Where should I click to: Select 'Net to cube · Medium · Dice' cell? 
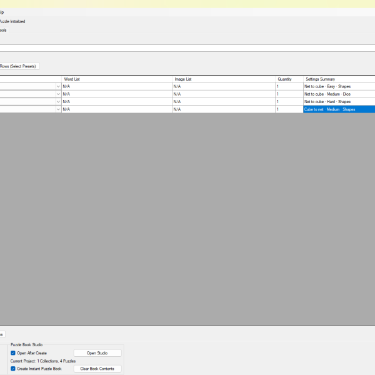pos(339,94)
